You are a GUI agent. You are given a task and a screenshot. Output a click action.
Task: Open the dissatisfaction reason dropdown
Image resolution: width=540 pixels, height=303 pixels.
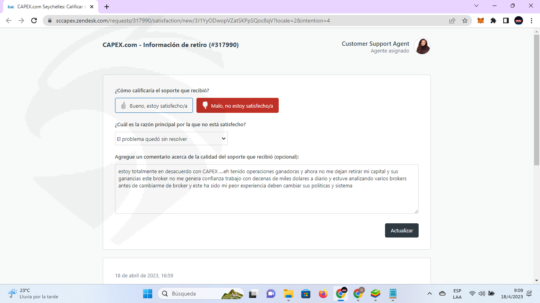coord(171,138)
